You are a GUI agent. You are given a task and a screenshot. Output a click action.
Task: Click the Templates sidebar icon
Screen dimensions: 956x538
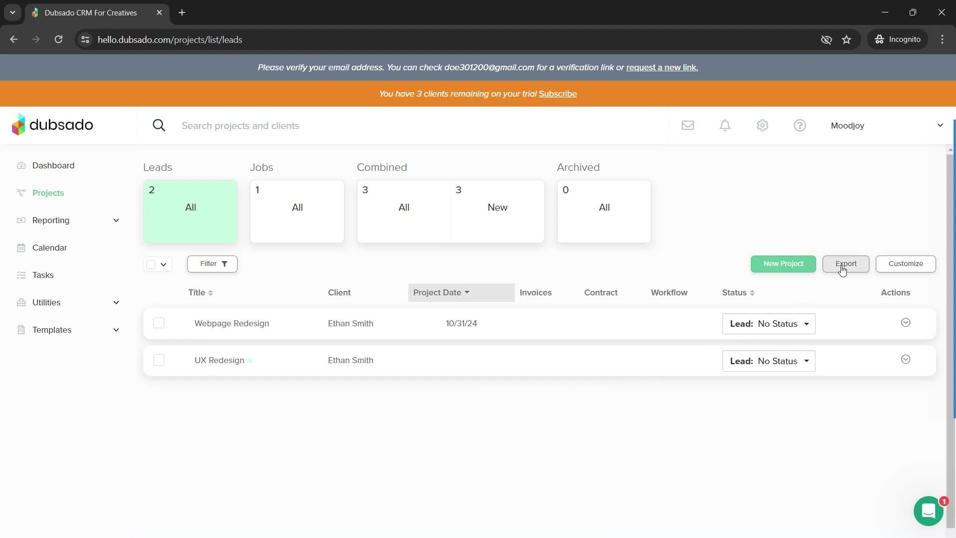pyautogui.click(x=21, y=330)
